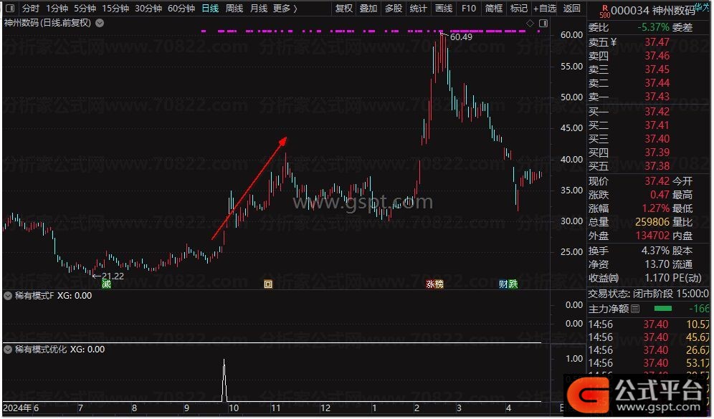Switch to the 周线 weekly chart
714x419 pixels.
pyautogui.click(x=234, y=8)
